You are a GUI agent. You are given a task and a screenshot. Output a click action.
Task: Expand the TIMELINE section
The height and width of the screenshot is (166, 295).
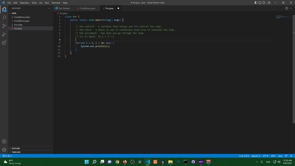coord(16,152)
